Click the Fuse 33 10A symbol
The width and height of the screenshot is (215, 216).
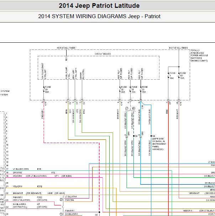pyautogui.click(x=179, y=76)
